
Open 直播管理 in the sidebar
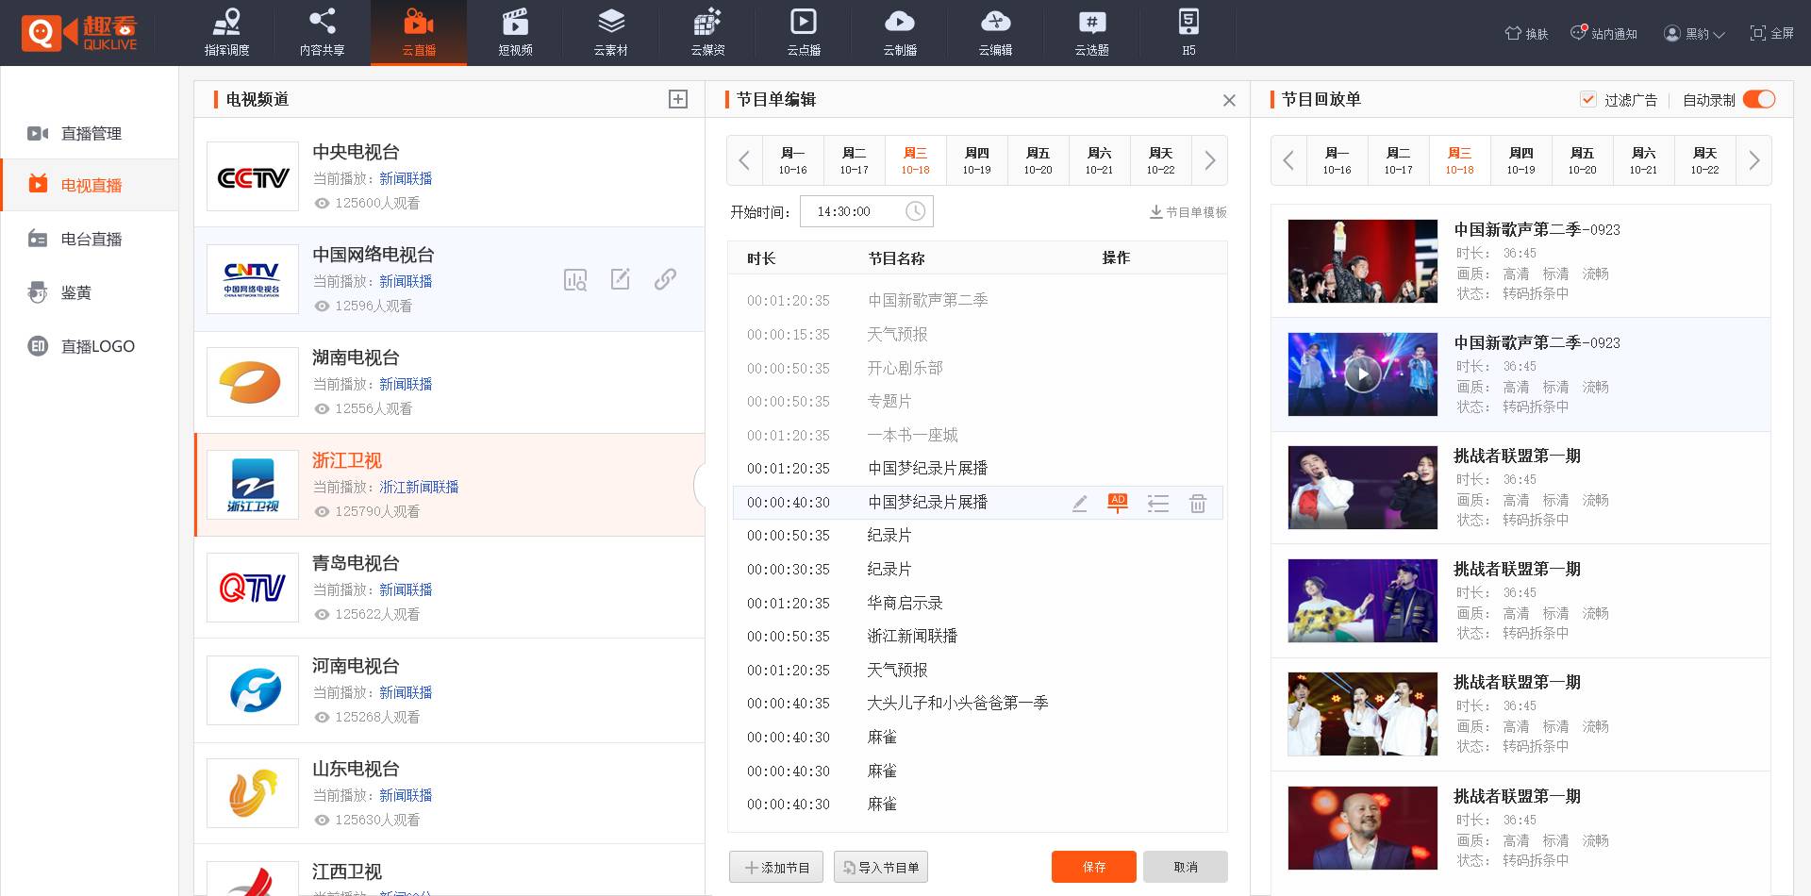pyautogui.click(x=90, y=134)
